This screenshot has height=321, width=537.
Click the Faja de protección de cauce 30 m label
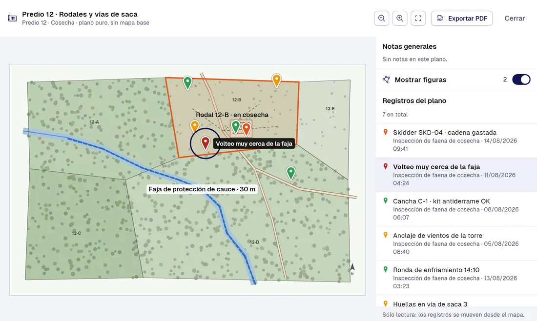(202, 189)
